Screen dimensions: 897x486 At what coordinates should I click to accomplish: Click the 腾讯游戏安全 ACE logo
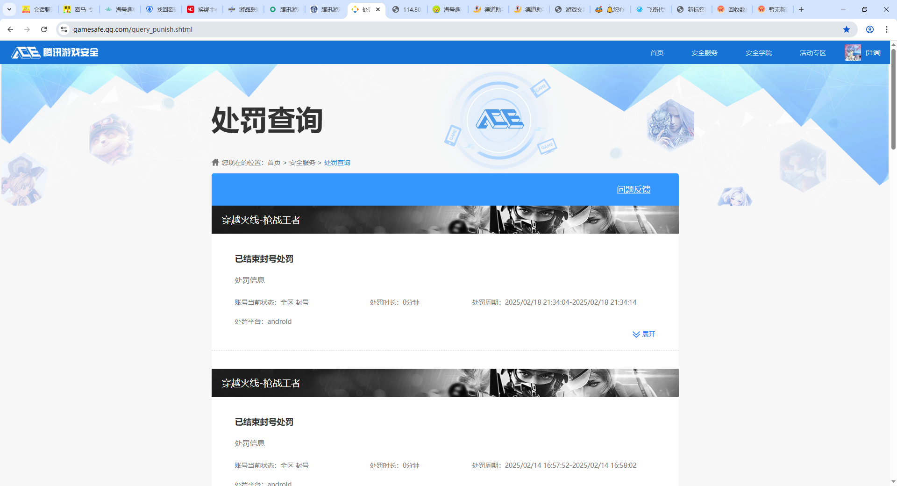[x=55, y=52]
